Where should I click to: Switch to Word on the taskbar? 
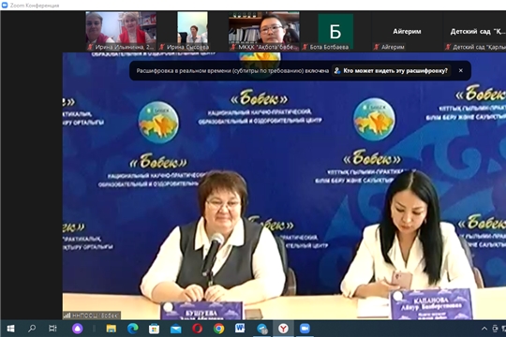pos(240,329)
